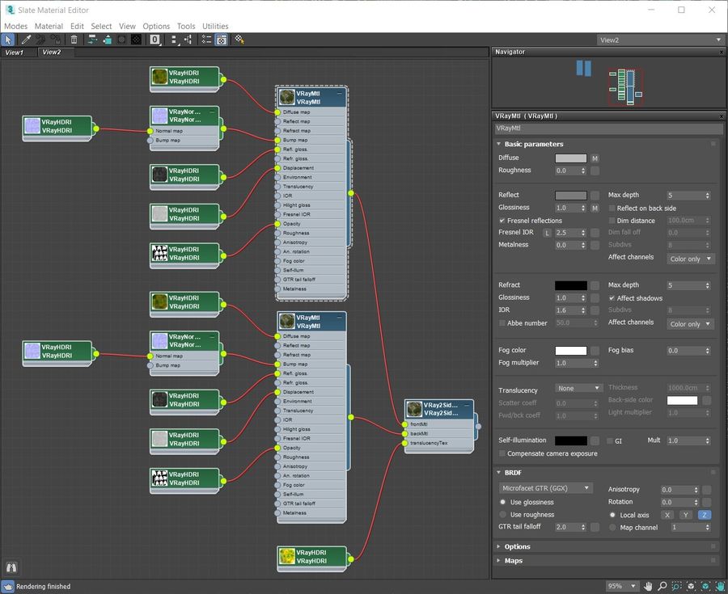This screenshot has width=728, height=594.
Task: Toggle Parameter Editor toolbar icon
Action: (222, 40)
